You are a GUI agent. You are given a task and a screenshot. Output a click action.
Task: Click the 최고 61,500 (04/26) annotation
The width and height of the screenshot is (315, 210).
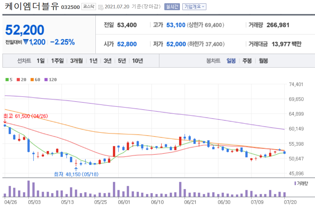[26, 116]
